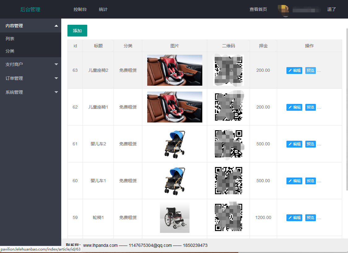Image resolution: width=348 pixels, height=253 pixels.
Task: Edit the 儿童座椅1 row
Action: point(294,107)
